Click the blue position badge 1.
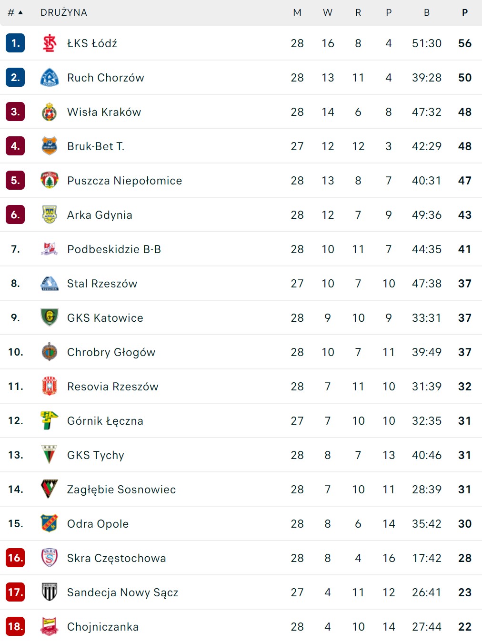 pos(15,43)
